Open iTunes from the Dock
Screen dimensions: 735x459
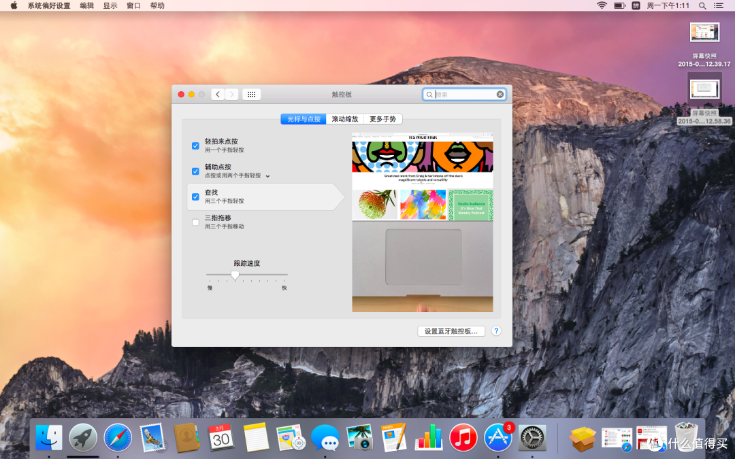point(463,437)
